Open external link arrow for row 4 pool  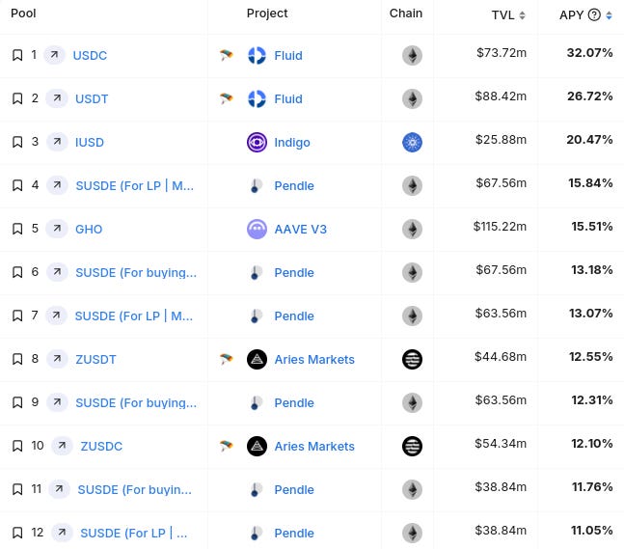(57, 184)
